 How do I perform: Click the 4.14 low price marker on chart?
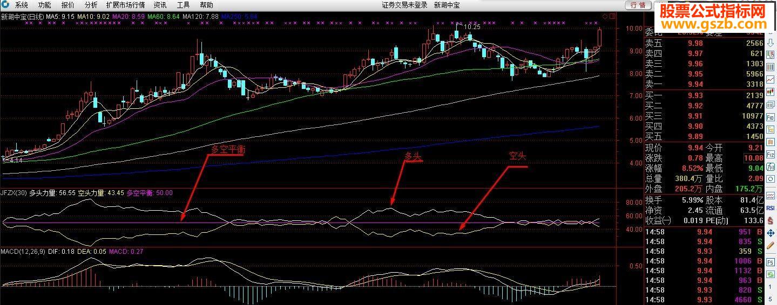click(x=15, y=160)
